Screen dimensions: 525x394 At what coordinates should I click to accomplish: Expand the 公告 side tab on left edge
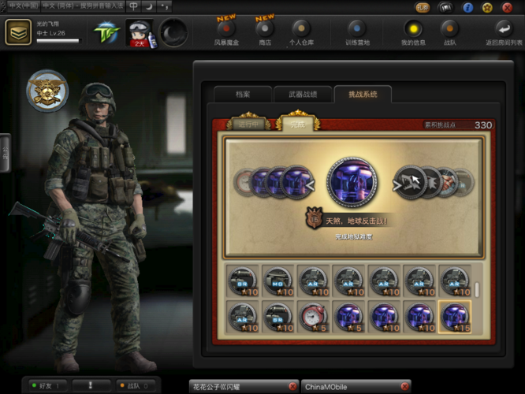pos(5,153)
